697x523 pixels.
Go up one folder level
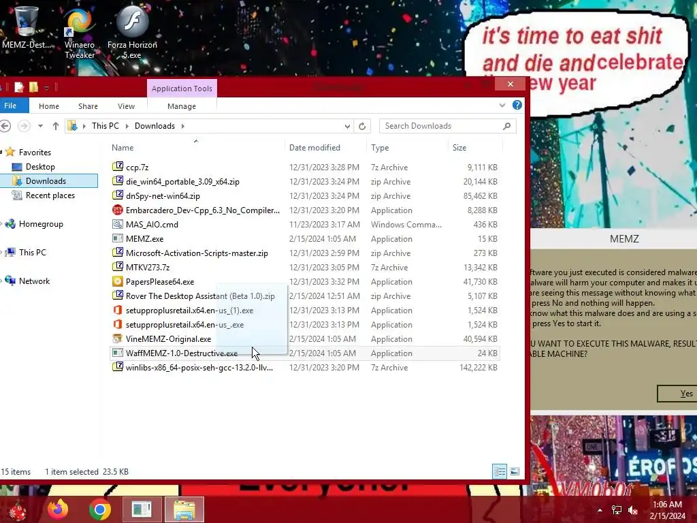[56, 126]
